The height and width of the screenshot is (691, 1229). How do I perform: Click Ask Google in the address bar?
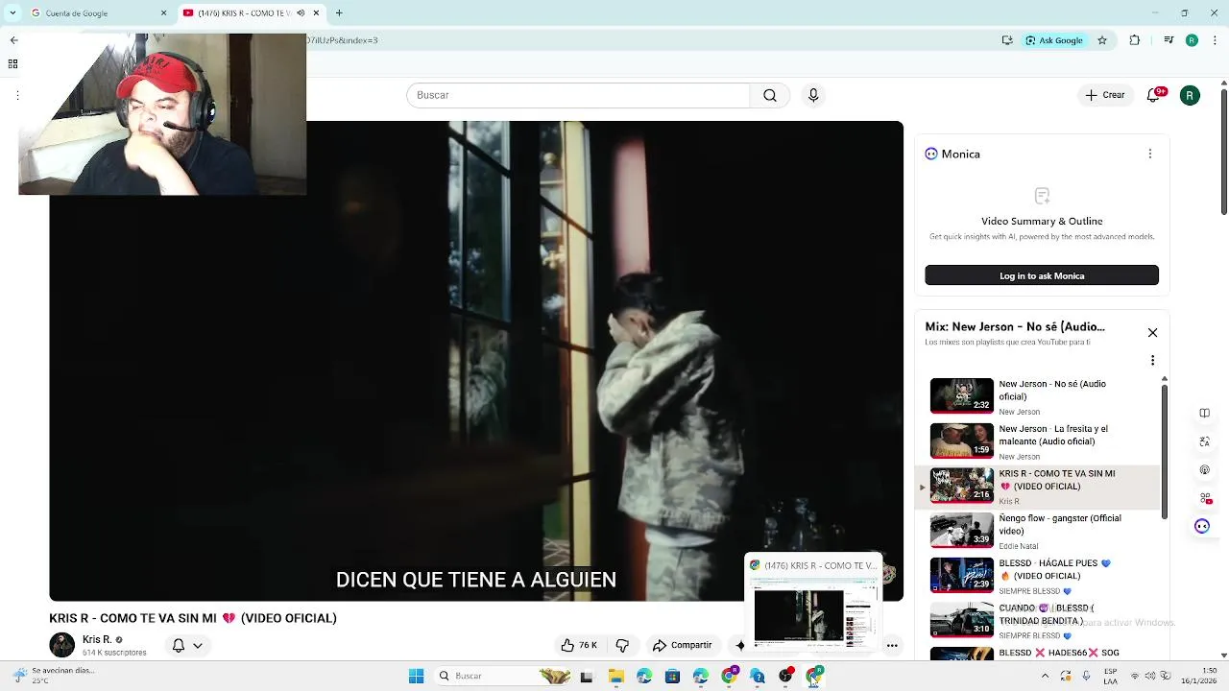pos(1053,40)
